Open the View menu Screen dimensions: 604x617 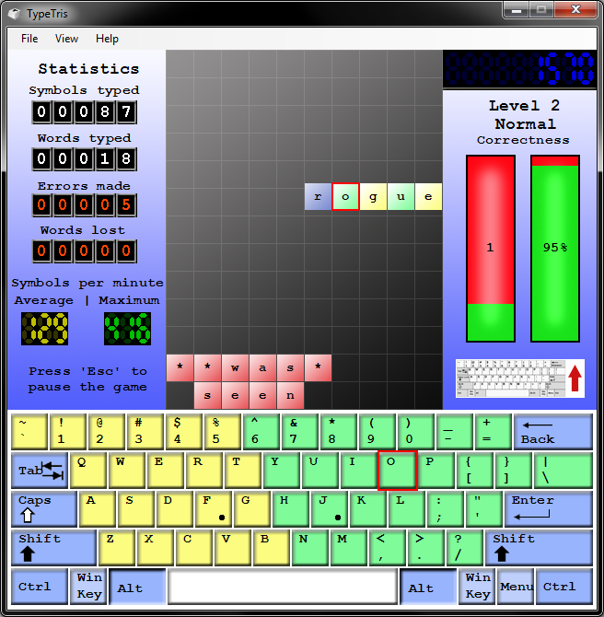(x=66, y=39)
